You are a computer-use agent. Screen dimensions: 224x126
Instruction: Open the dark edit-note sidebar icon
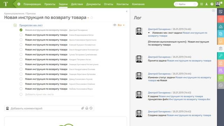click(220, 12)
